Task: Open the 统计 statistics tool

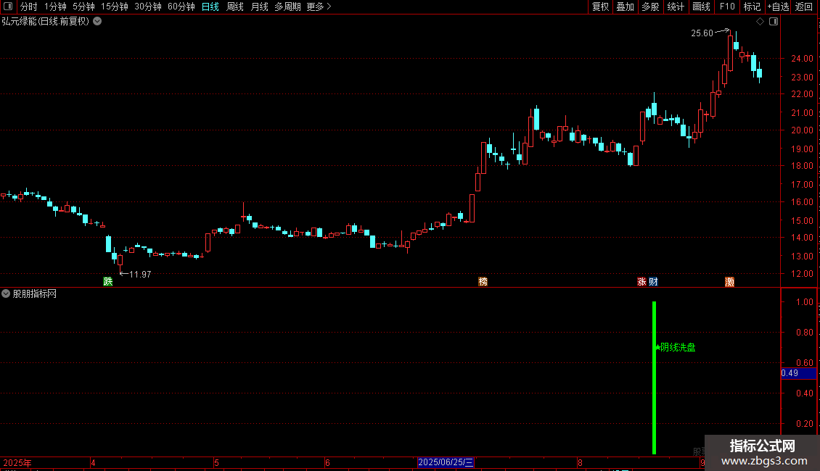Action: [x=676, y=7]
